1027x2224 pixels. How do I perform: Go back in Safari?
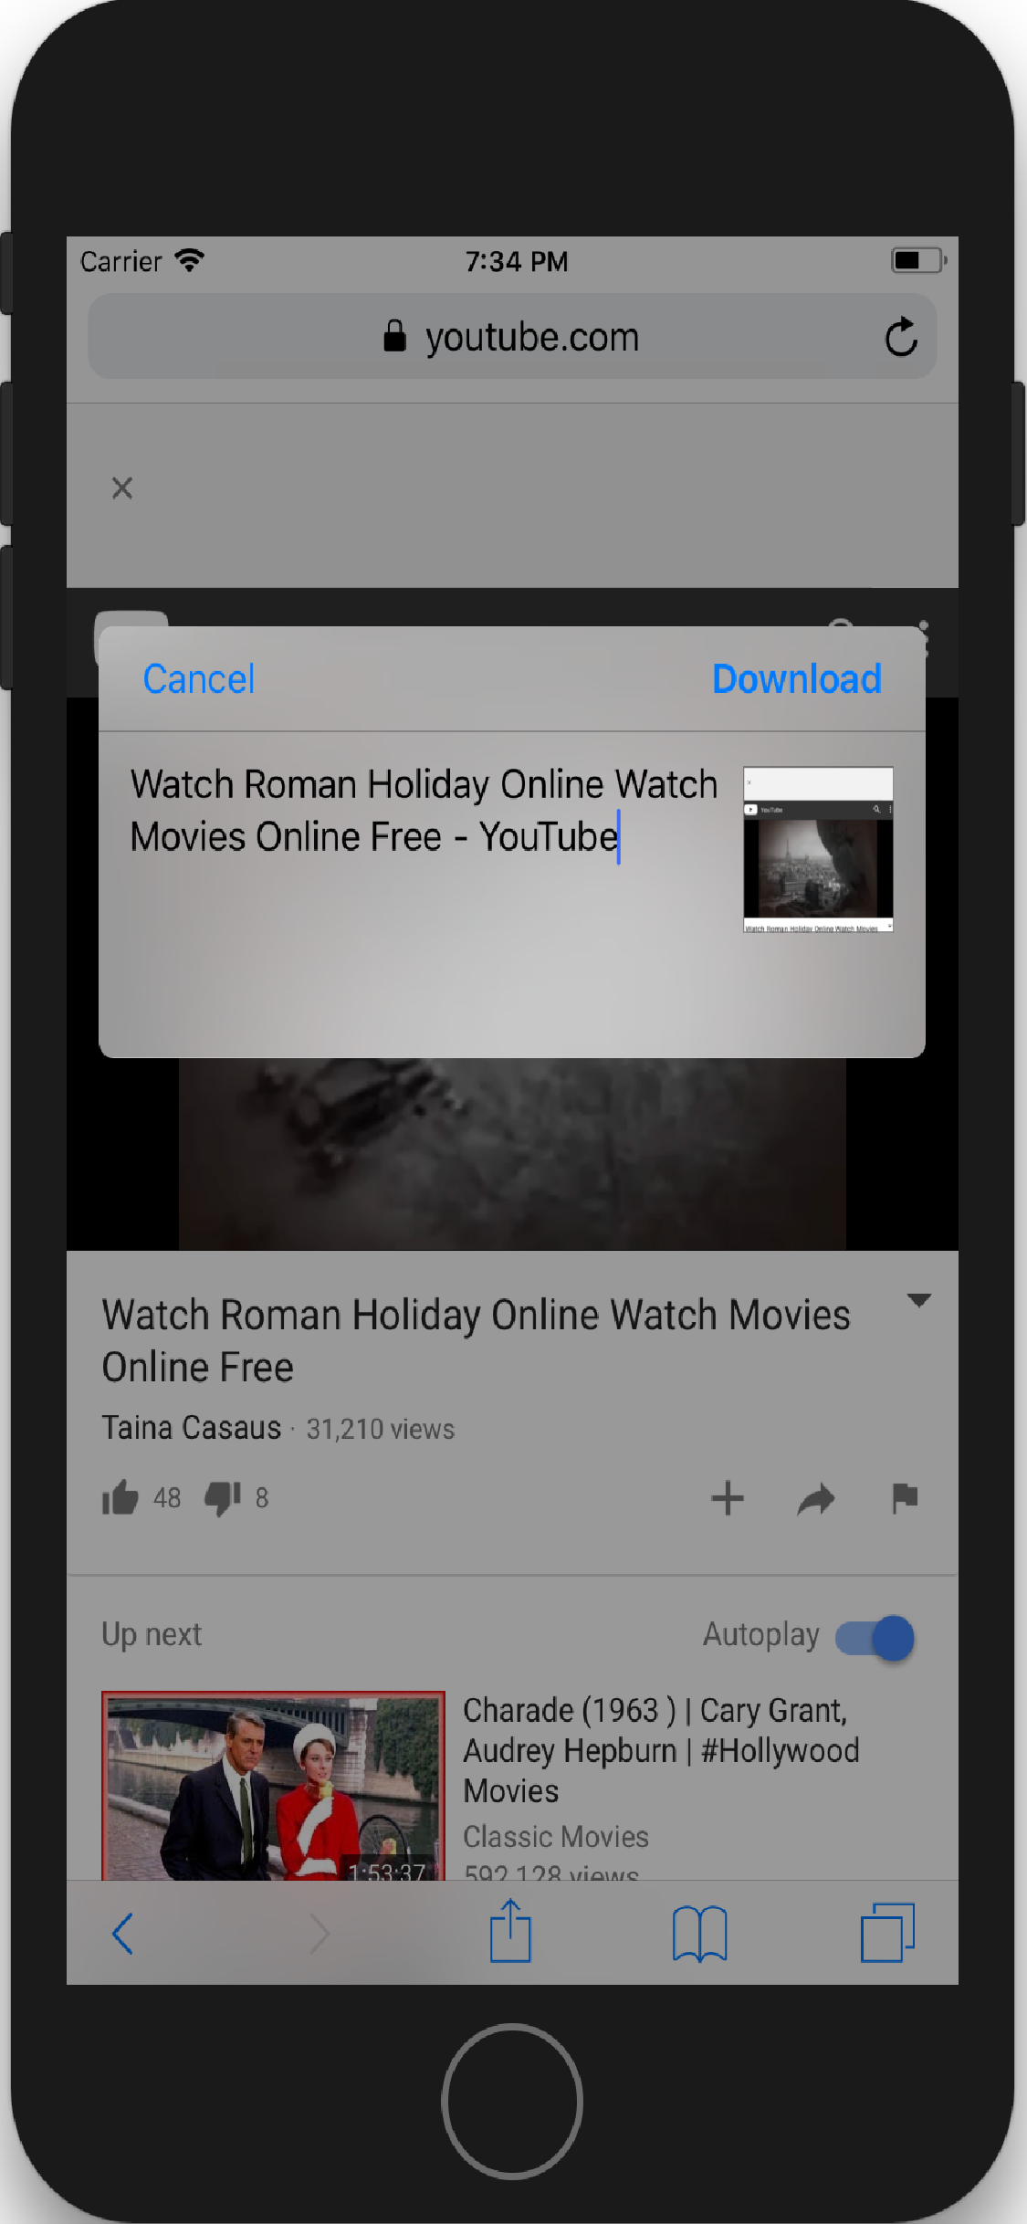[x=122, y=1933]
